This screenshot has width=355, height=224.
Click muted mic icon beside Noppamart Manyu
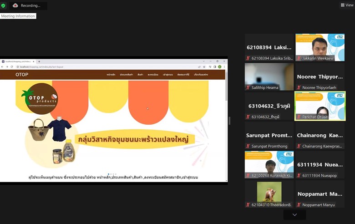[x=299, y=205]
